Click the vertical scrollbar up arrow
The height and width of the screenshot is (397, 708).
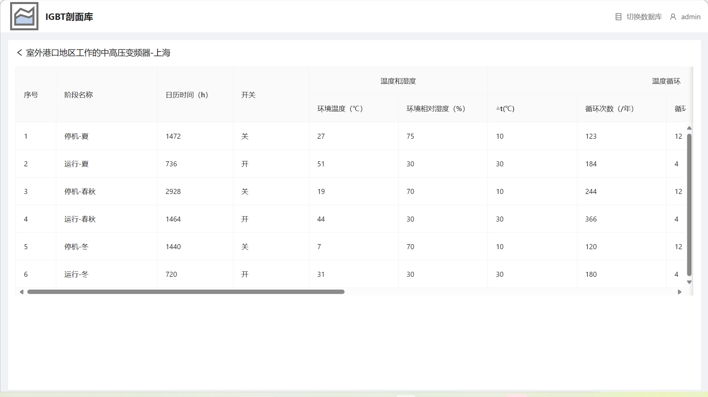point(689,128)
